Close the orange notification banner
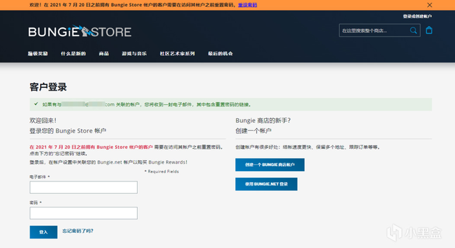Viewport: 455px width, 248px height. [429, 5]
